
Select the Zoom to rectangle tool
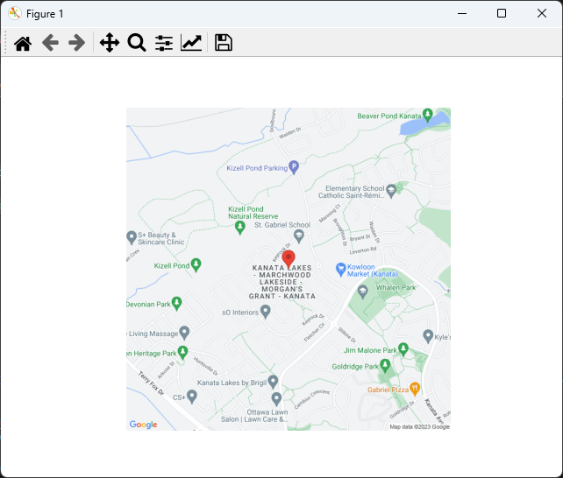pos(137,43)
